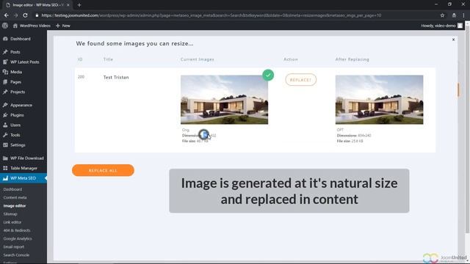Click the After Replacing column header
The width and height of the screenshot is (470, 264).
pos(352,59)
